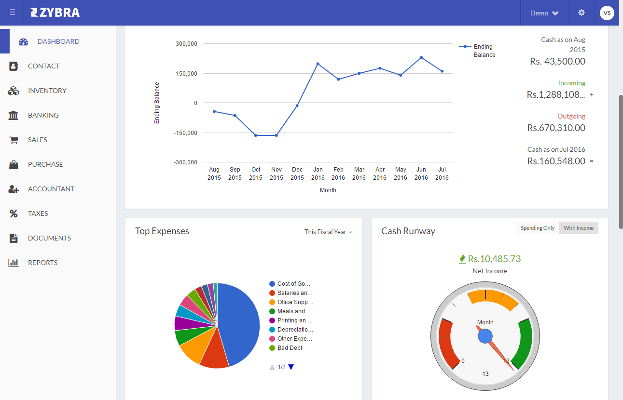Click the large blue pie chart slice
Screen dimensions: 623x400
pos(239,325)
